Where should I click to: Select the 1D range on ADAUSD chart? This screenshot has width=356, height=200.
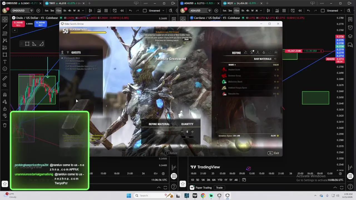192,180
